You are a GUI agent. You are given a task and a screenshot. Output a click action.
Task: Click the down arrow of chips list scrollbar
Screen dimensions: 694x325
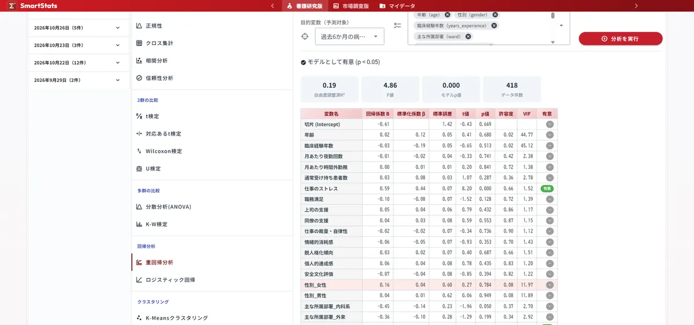(x=552, y=42)
